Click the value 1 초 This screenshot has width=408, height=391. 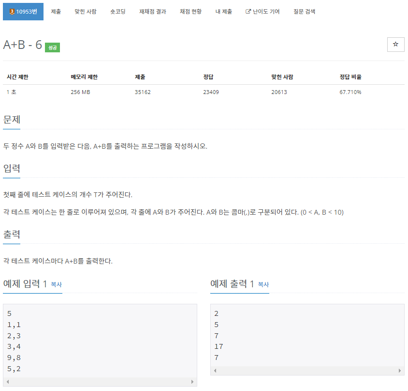pos(12,92)
